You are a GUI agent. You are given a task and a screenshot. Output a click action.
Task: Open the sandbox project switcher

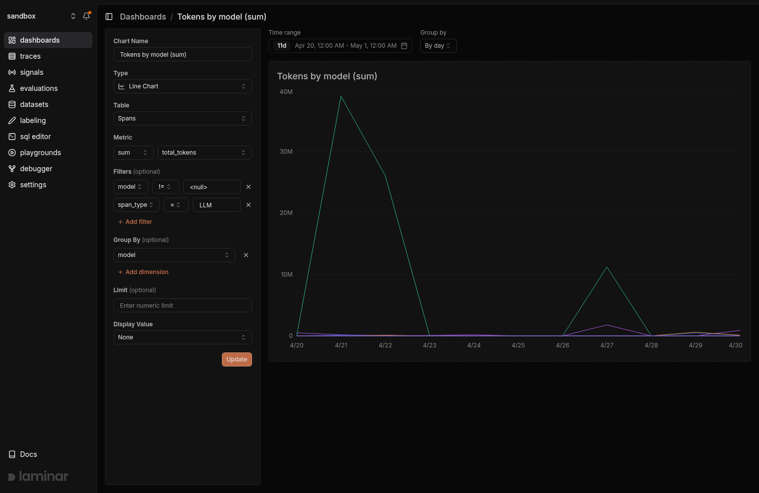[42, 16]
